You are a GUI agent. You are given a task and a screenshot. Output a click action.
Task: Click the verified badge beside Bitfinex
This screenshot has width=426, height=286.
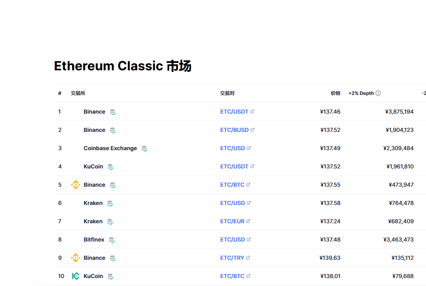111,240
